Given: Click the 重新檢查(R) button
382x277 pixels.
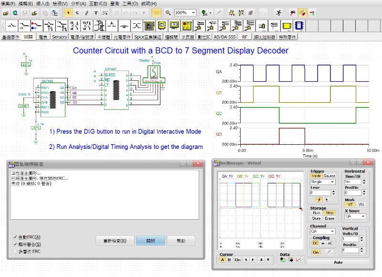Looking at the screenshot, I should tap(115, 241).
